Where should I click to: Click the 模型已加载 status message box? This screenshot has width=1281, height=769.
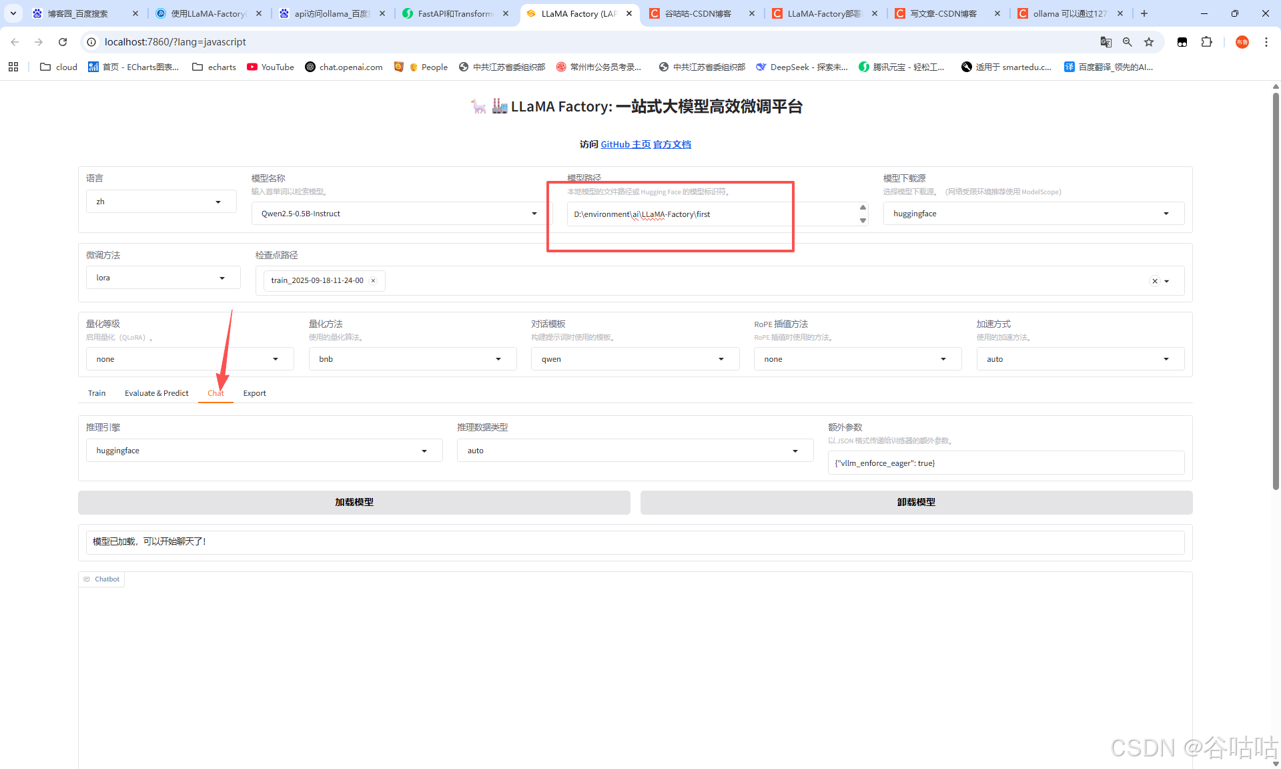[635, 542]
